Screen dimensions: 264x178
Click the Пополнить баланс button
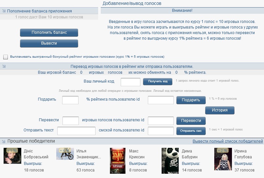[x=49, y=32]
